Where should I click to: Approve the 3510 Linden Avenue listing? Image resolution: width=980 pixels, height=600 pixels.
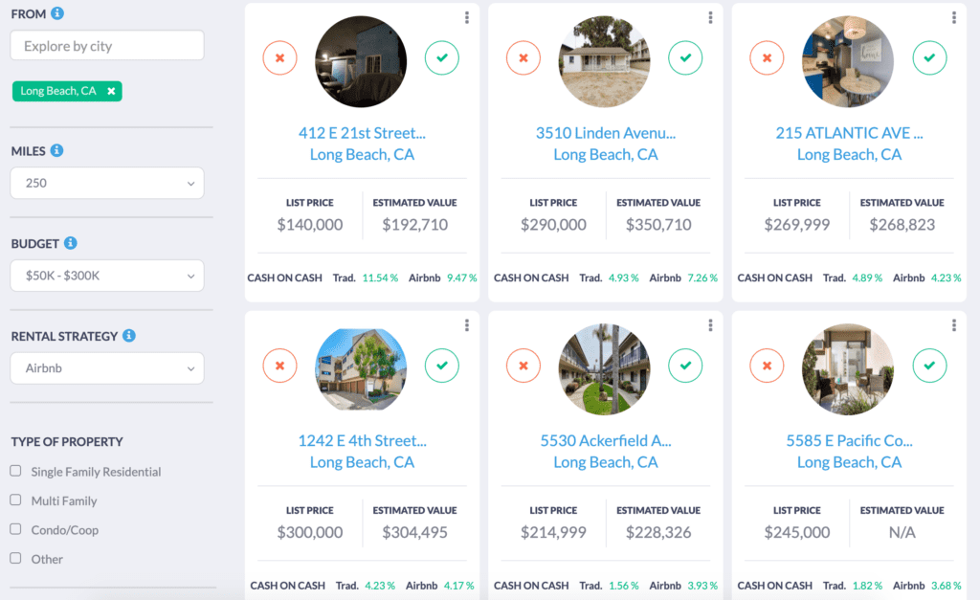(685, 57)
